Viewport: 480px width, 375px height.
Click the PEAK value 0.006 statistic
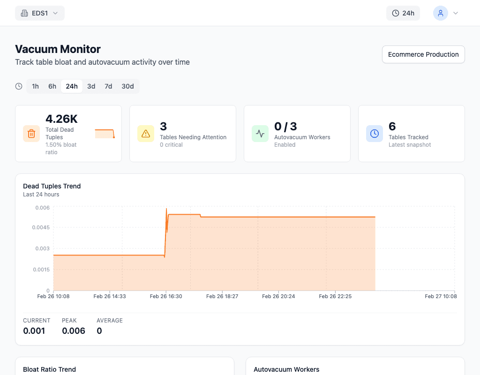tap(74, 331)
